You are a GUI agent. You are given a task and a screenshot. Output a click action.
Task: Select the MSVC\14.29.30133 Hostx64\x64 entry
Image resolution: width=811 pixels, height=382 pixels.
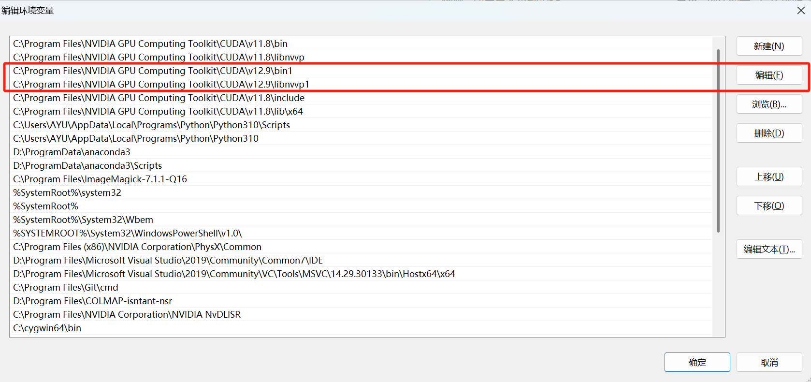361,274
